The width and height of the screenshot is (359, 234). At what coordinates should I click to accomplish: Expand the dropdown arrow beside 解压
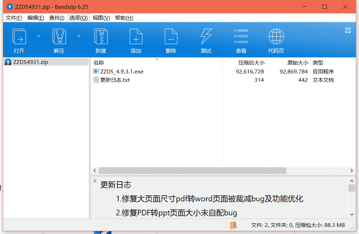point(79,36)
